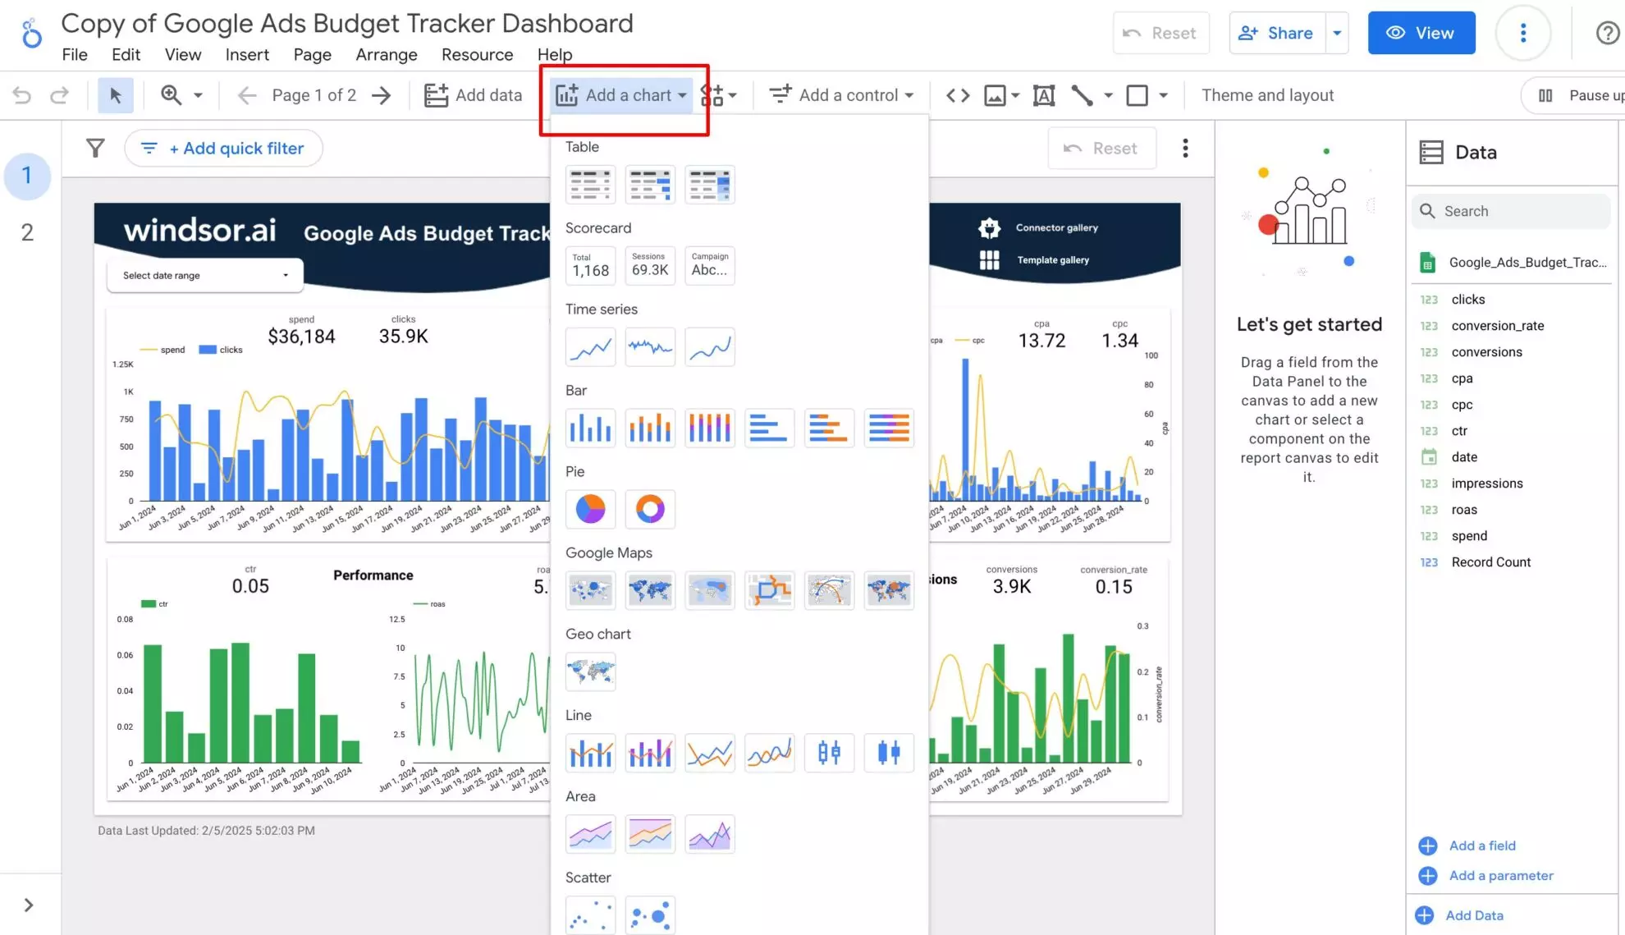Click Add quick filter

coord(223,149)
